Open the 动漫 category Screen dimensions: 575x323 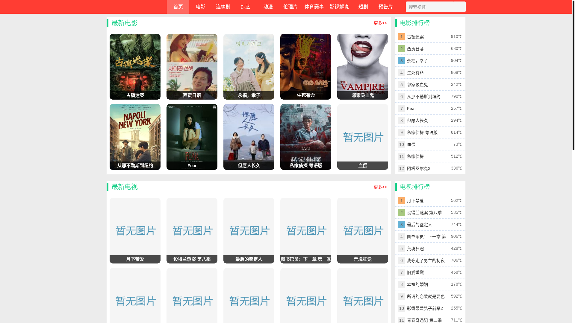268,7
